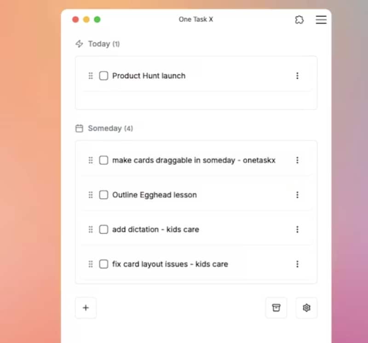Open options menu for make cards draggable task
Viewport: 368px width, 343px height.
point(297,160)
